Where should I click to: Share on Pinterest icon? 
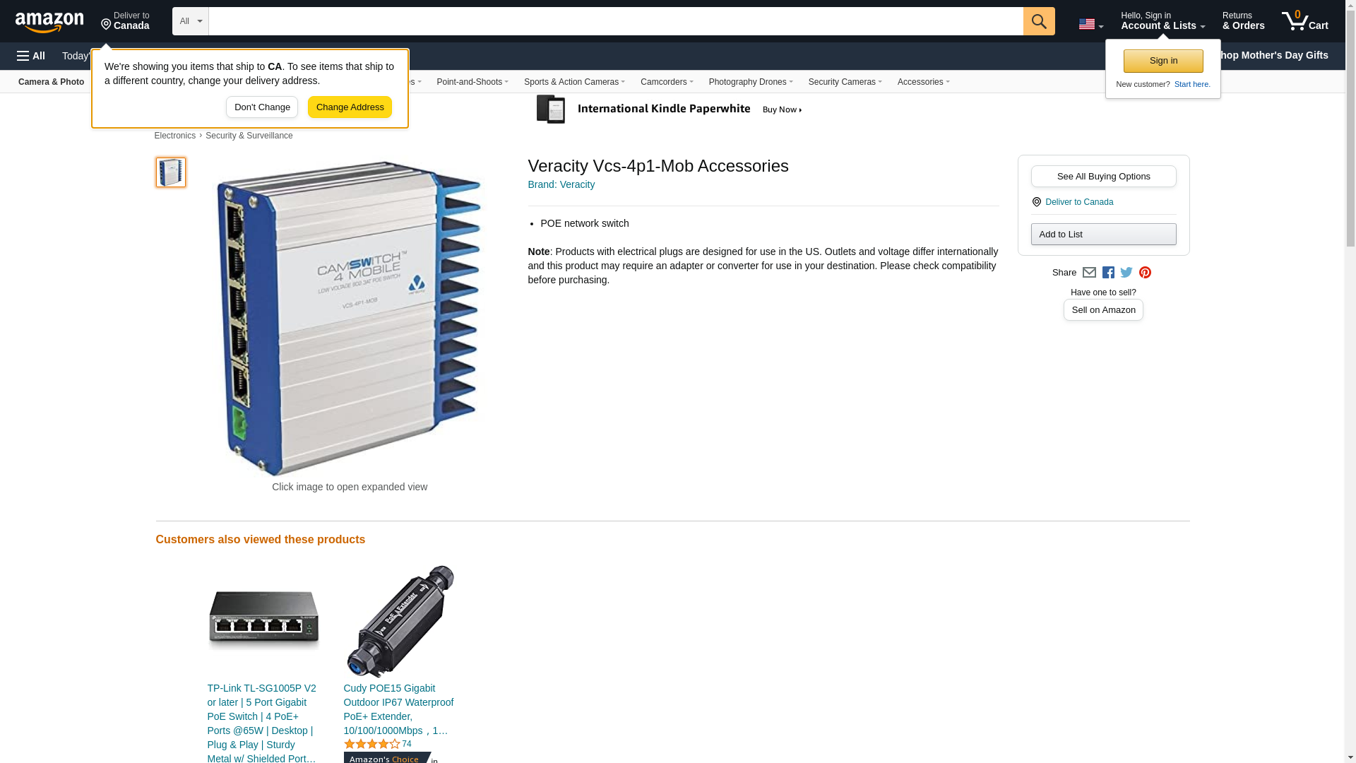pyautogui.click(x=1145, y=273)
